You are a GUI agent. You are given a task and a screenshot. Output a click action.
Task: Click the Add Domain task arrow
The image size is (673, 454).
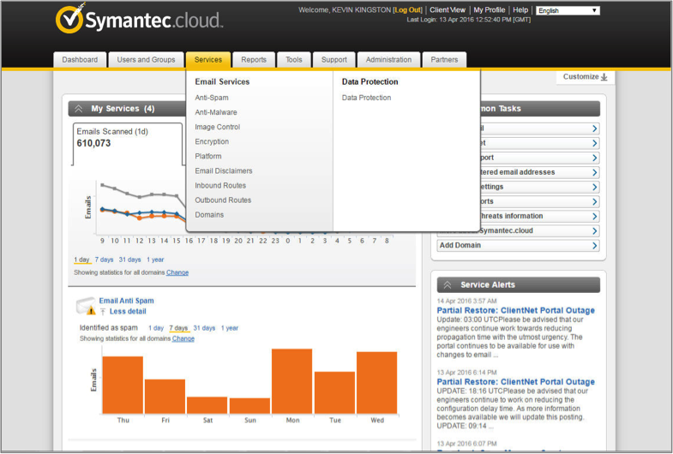594,246
